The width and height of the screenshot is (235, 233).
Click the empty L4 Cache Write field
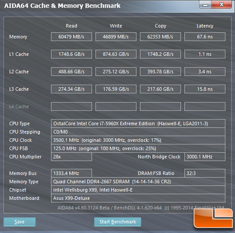(116, 106)
